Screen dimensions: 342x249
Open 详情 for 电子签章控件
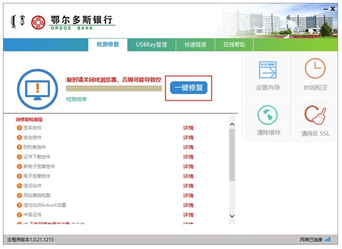coord(188,176)
